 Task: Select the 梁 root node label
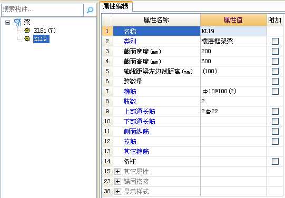coord(27,22)
